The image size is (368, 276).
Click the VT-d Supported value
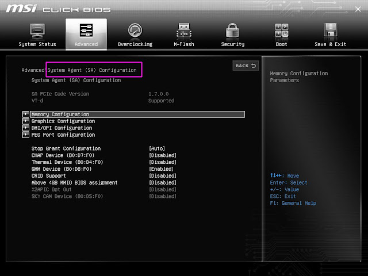161,101
